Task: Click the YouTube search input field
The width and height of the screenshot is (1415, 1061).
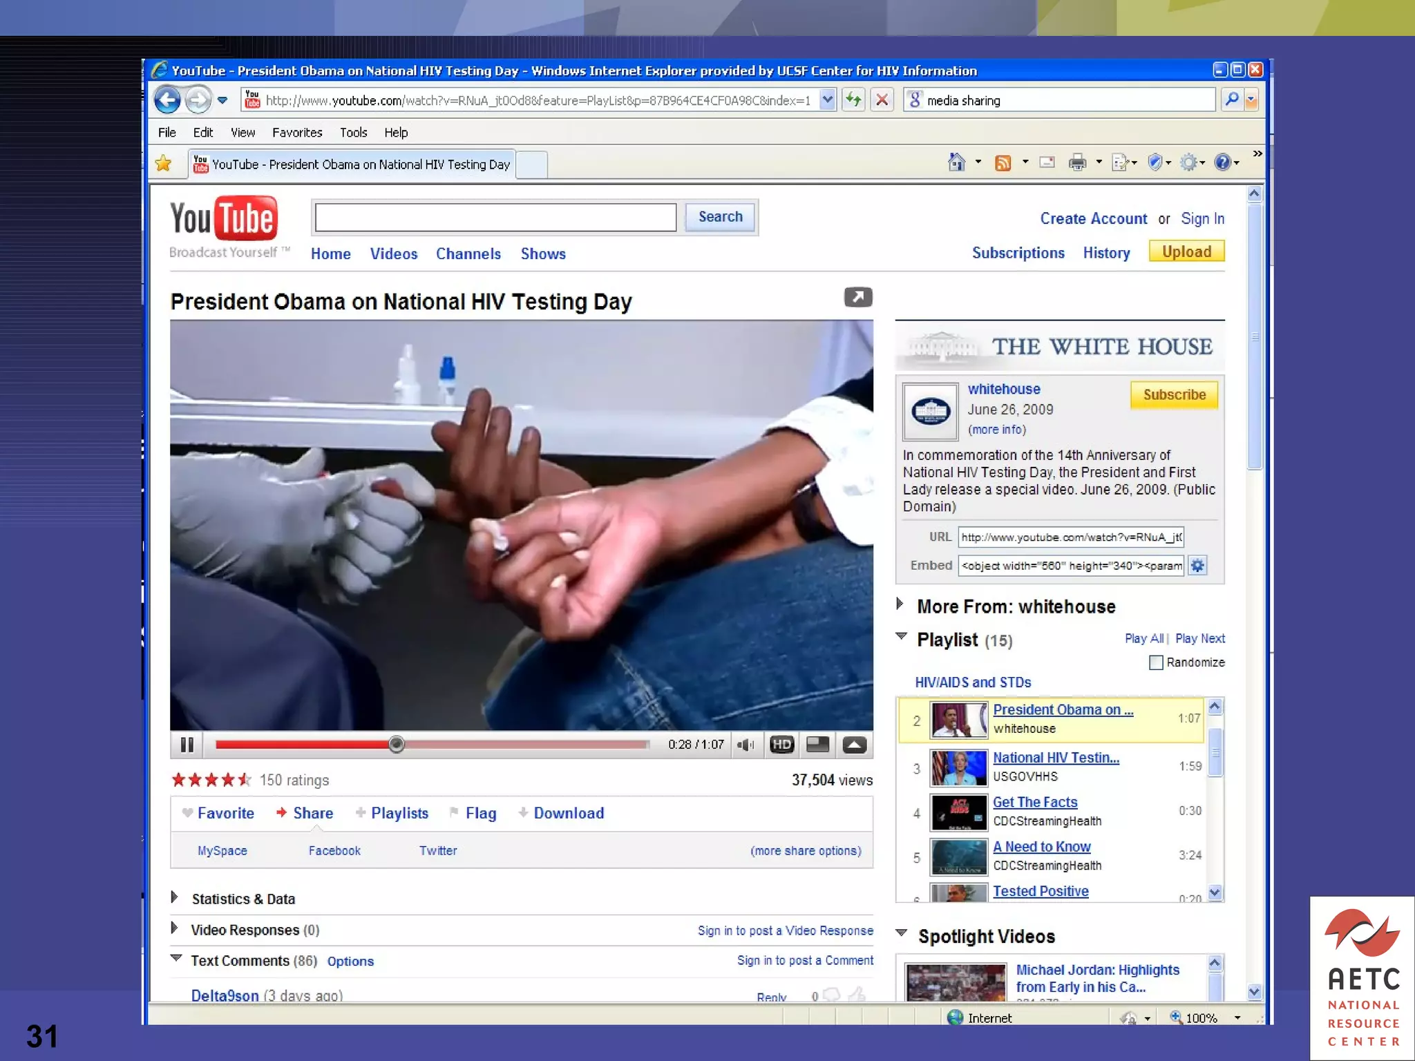Action: (x=495, y=218)
